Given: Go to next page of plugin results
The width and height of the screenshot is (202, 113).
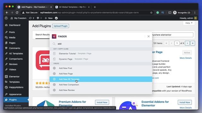Looking at the screenshot, I should [x=187, y=43].
